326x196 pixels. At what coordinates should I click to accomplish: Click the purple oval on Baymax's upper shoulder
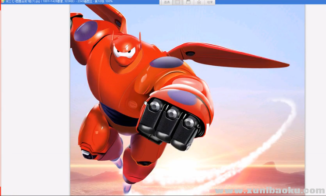pos(85,31)
